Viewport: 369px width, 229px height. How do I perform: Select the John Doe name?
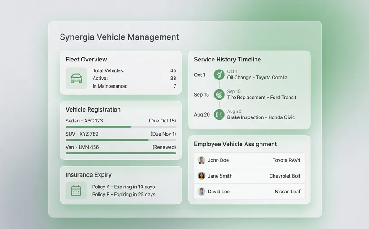tap(218, 160)
